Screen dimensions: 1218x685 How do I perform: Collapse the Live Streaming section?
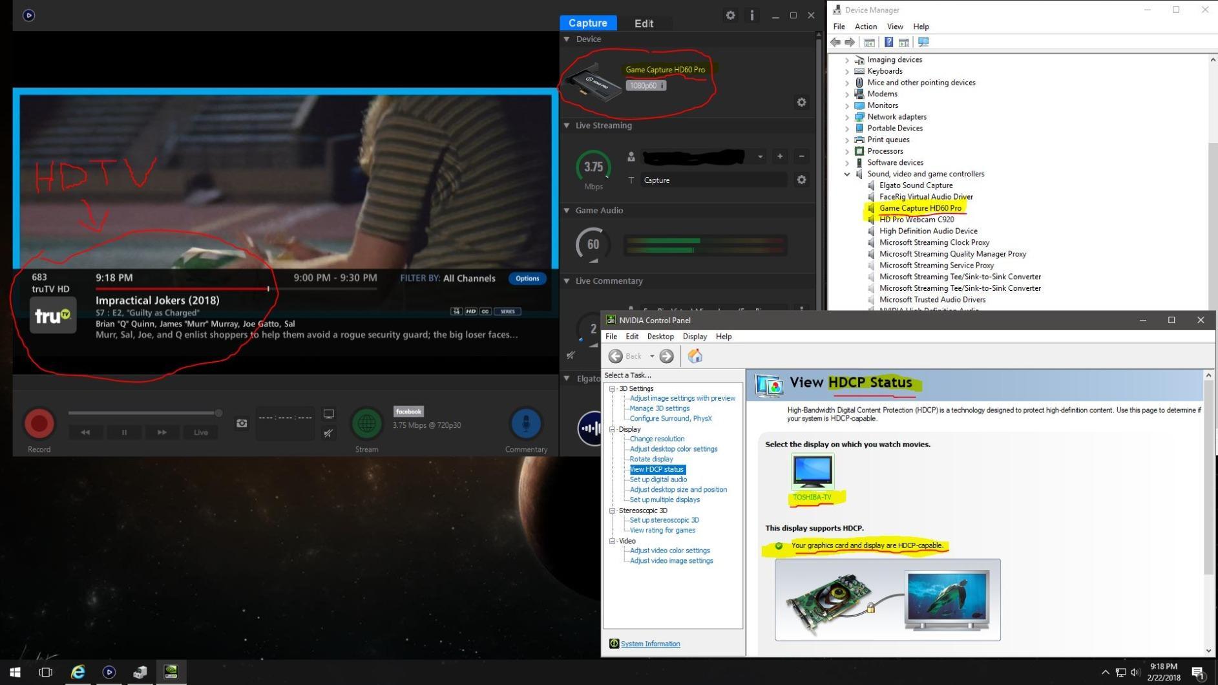(x=567, y=125)
